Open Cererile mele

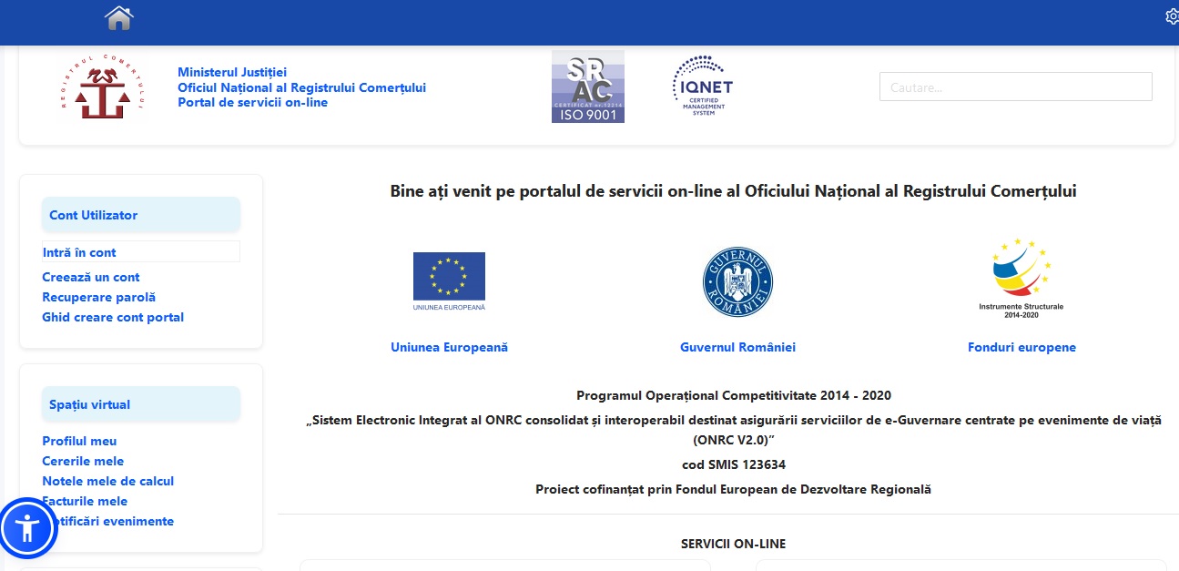click(83, 461)
